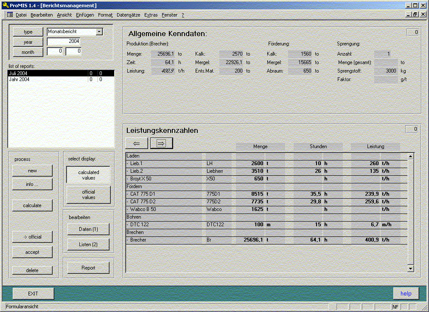
Task: Open the Extras menu
Action: [151, 15]
